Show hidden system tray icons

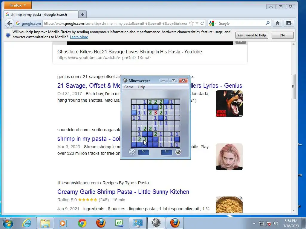(x=254, y=223)
